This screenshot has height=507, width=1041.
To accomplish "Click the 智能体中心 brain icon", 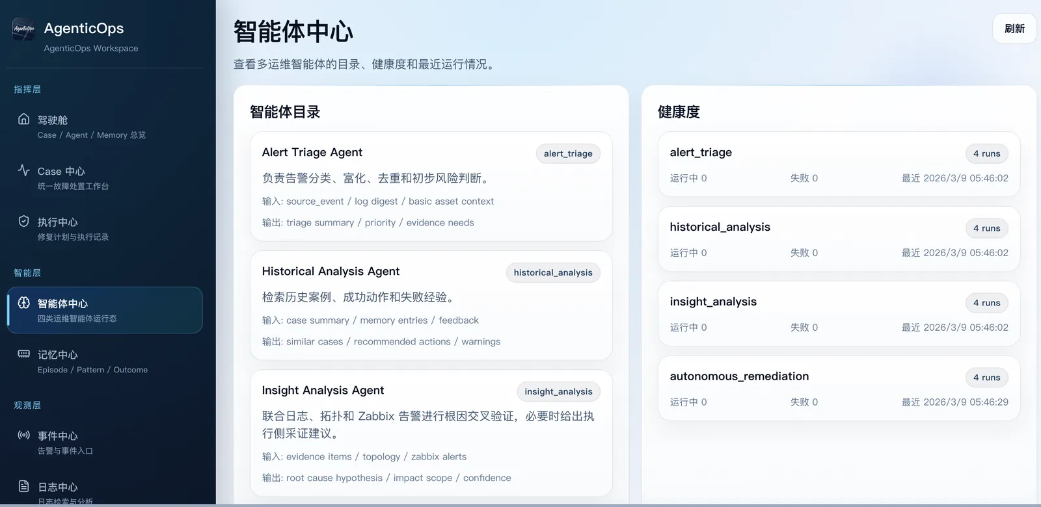I will coord(24,303).
